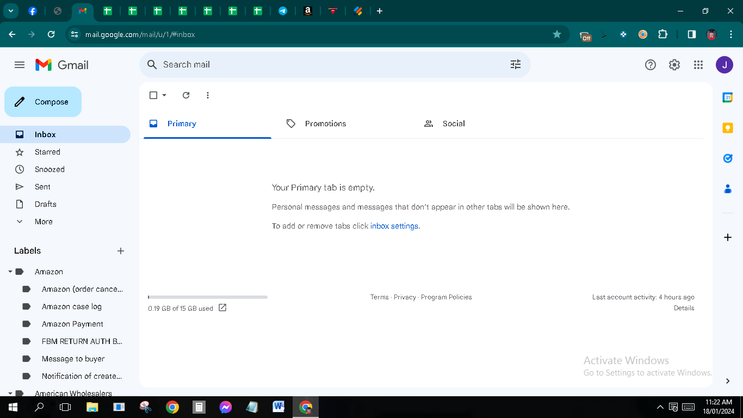Open the Starred folder
743x418 pixels.
tap(65, 152)
